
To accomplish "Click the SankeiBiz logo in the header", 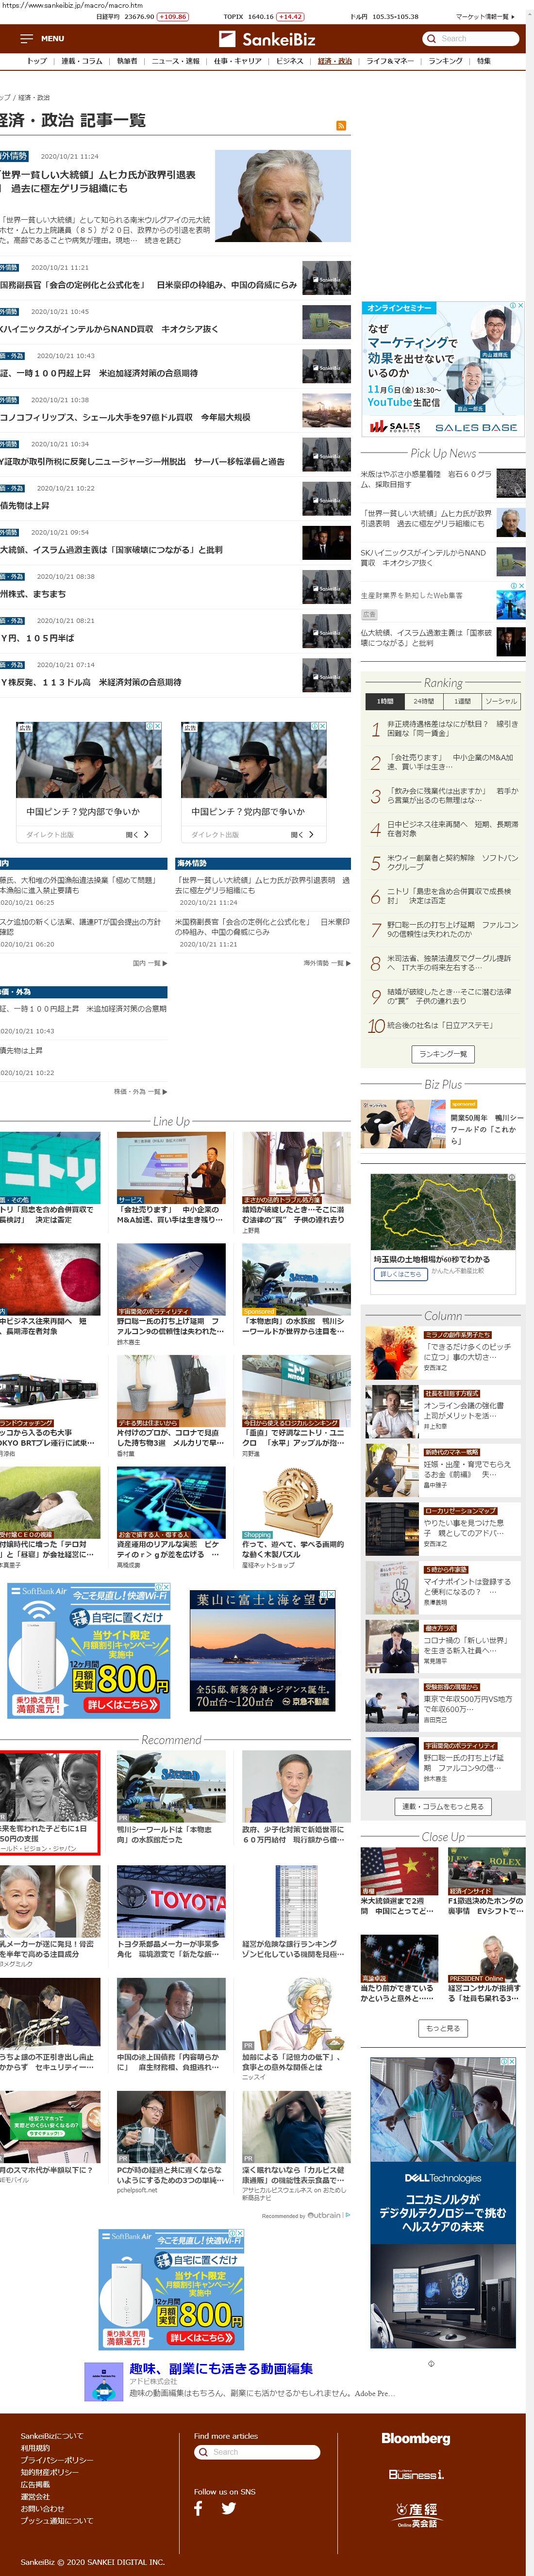I will click(x=267, y=39).
